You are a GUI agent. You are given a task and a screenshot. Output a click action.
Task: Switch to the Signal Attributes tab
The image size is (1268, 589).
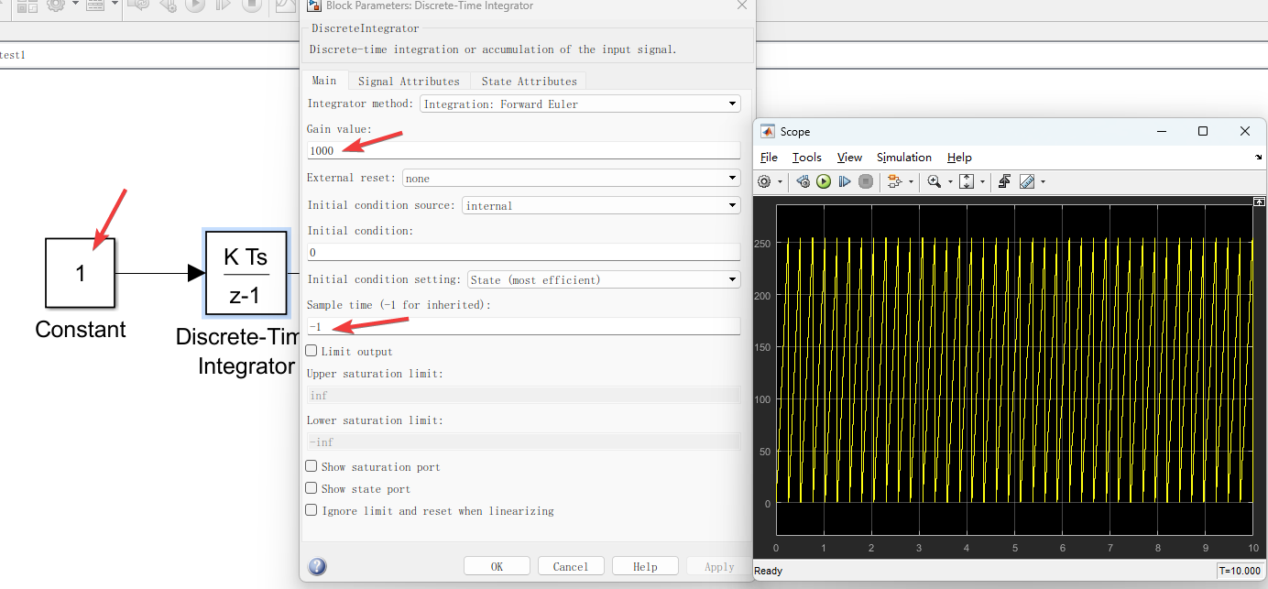pos(409,81)
